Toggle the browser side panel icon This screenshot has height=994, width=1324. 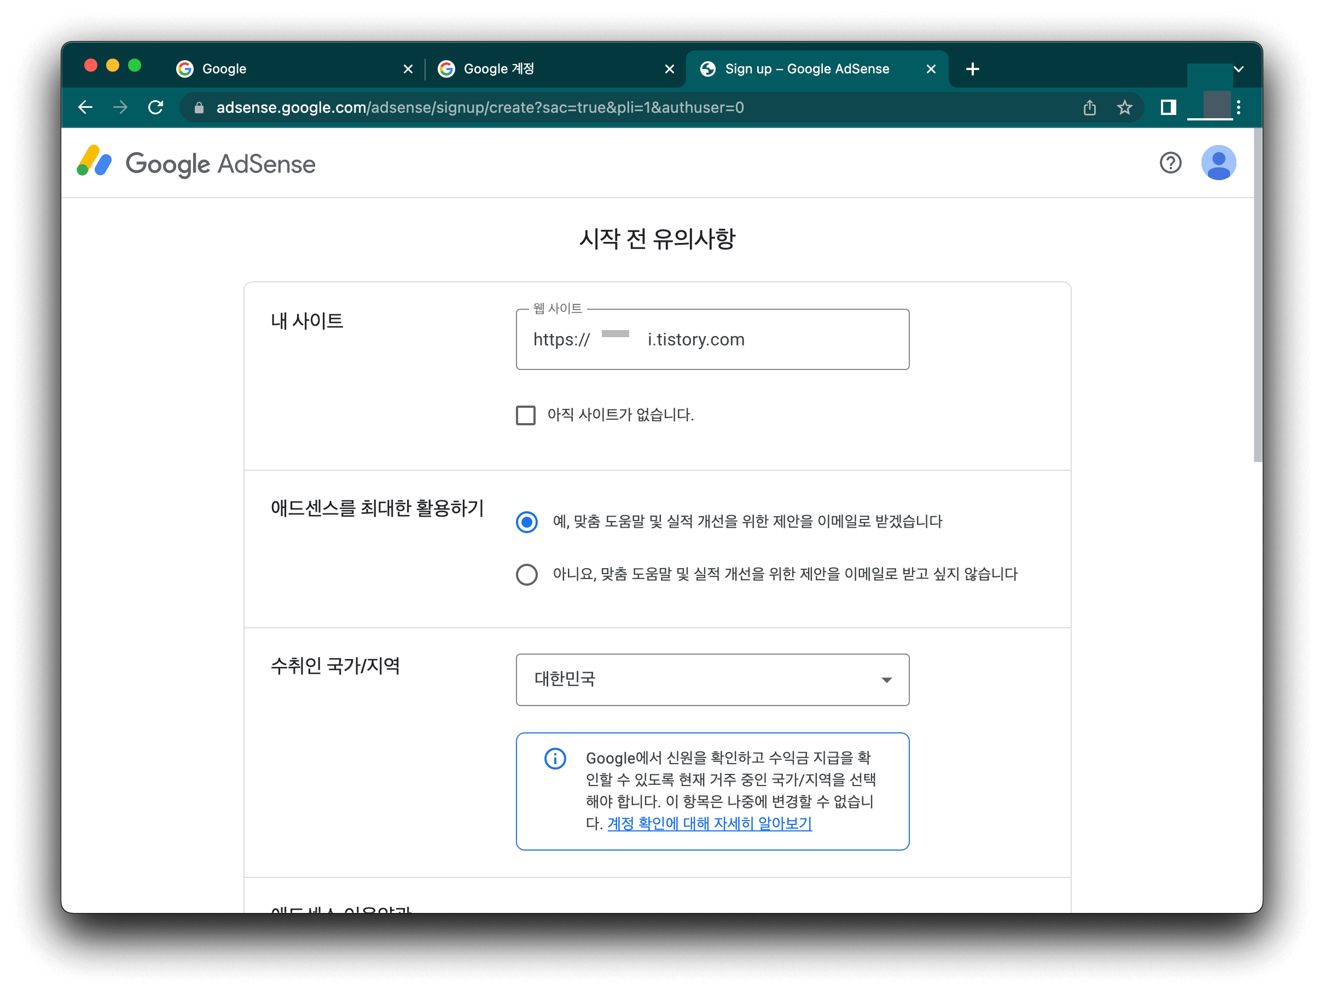[1168, 108]
